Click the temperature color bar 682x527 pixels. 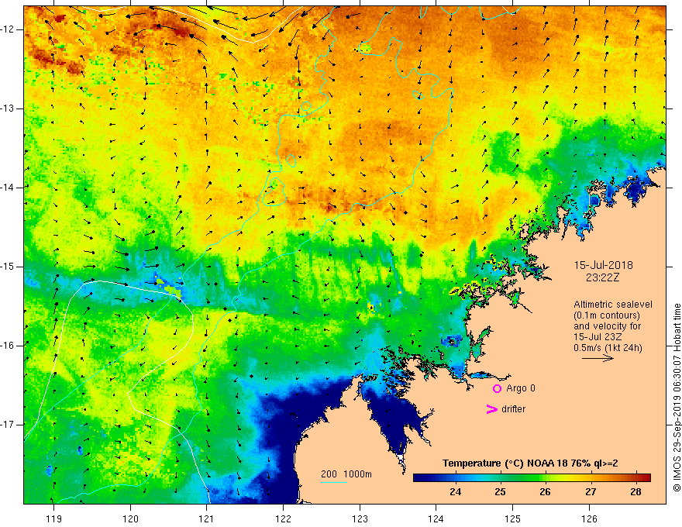pos(532,477)
